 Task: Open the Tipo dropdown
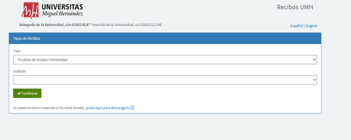click(165, 60)
